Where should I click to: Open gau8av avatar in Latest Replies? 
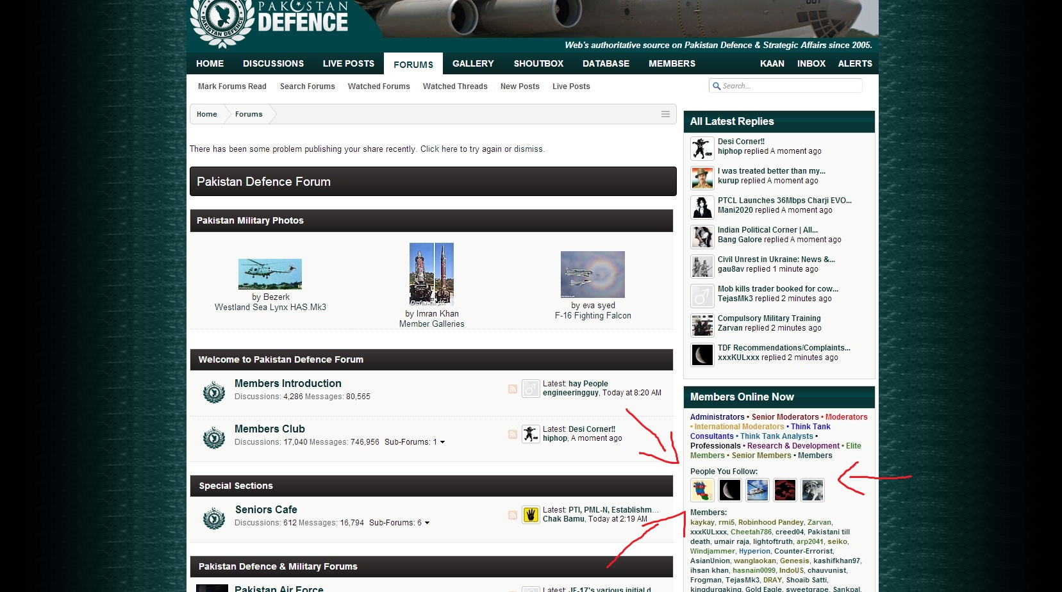702,266
